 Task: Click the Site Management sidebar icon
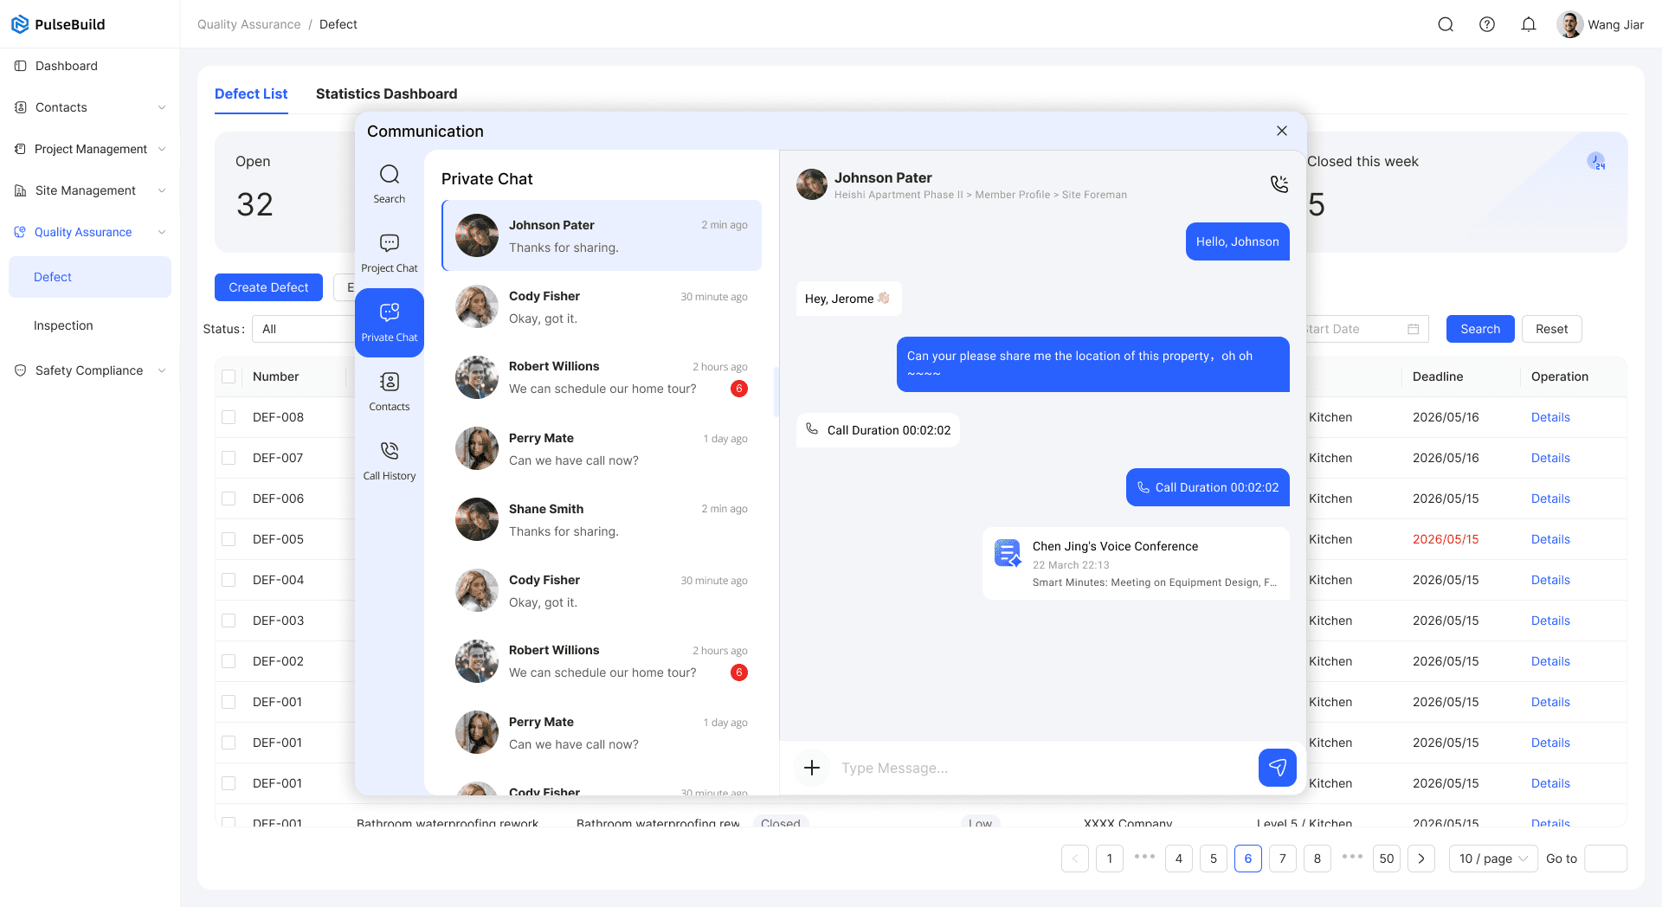click(x=20, y=190)
